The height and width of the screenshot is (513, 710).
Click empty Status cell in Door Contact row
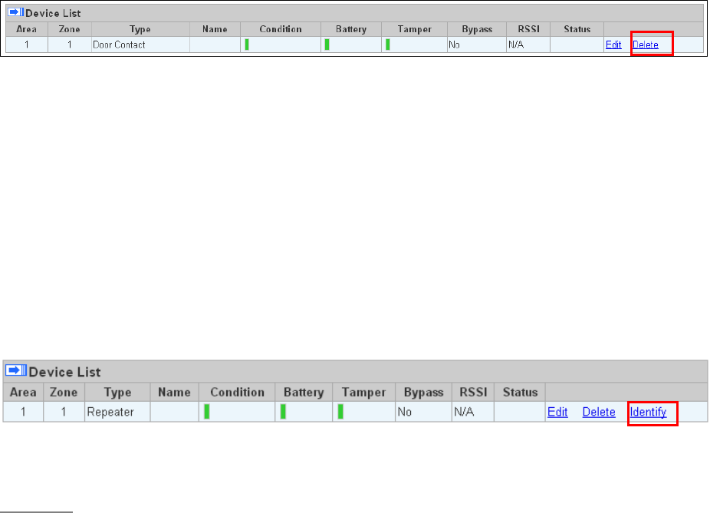tap(577, 44)
